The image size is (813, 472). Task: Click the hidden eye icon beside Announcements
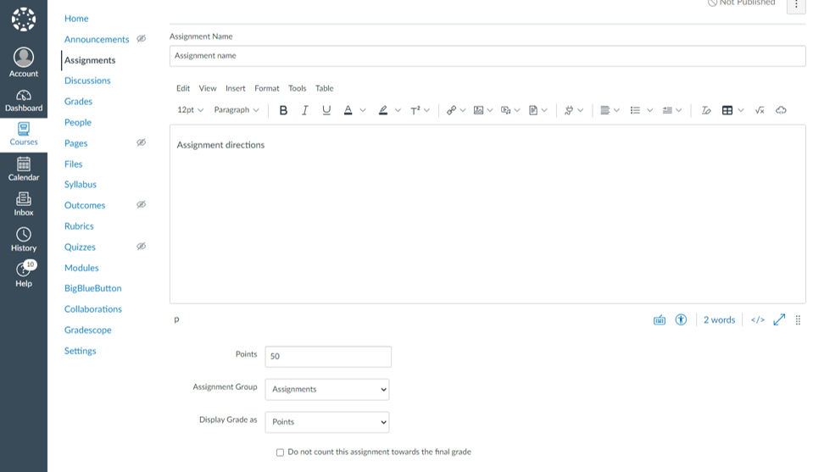point(141,39)
